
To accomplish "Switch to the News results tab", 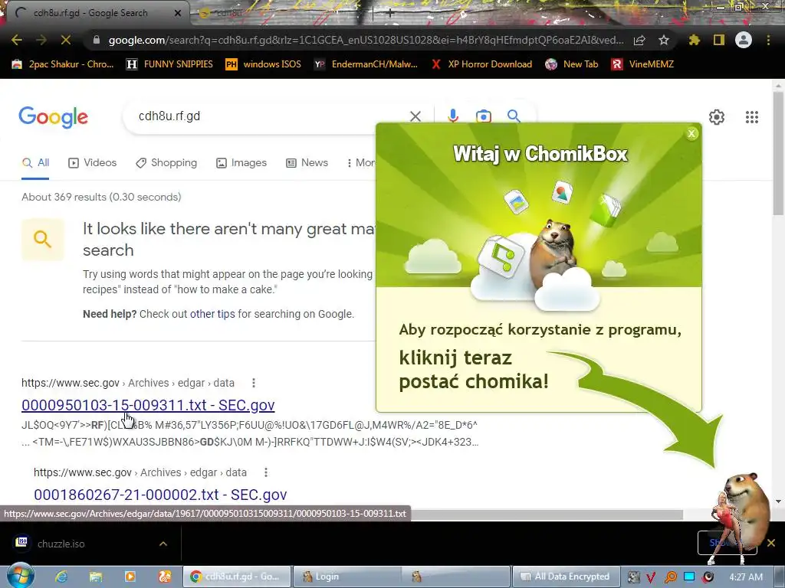I will pyautogui.click(x=307, y=163).
